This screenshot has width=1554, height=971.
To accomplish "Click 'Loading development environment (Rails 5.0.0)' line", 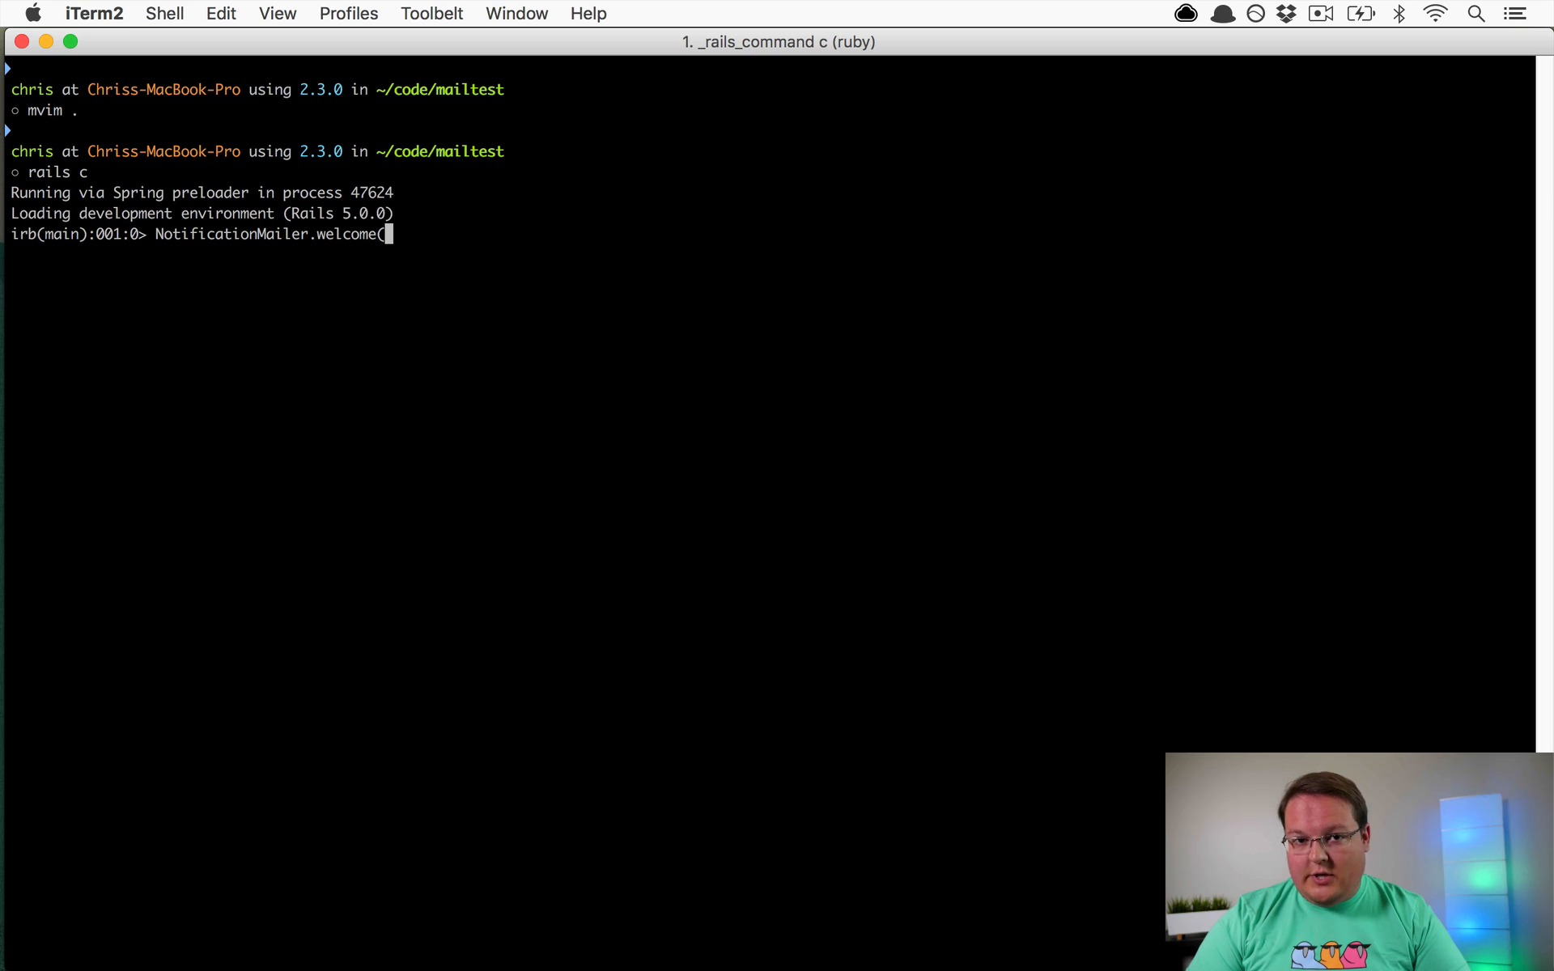I will (x=202, y=213).
